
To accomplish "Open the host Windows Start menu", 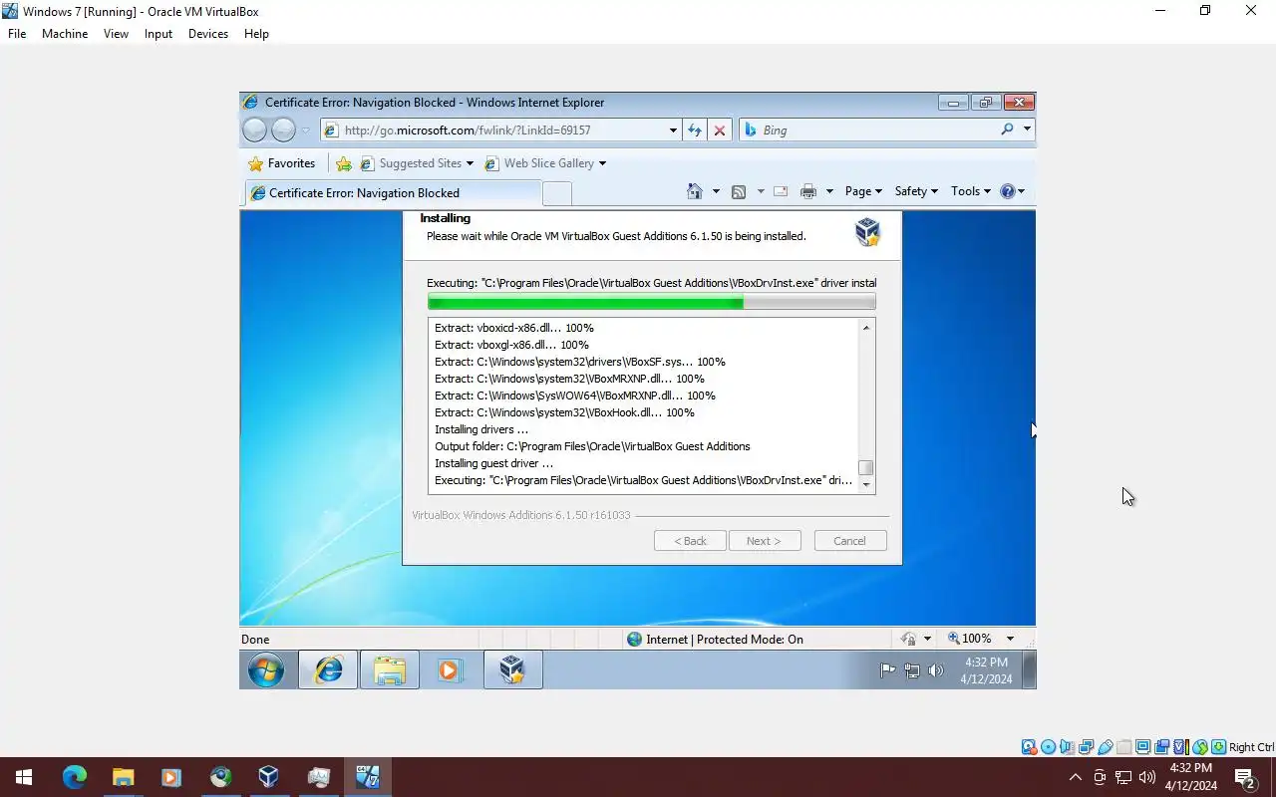I will (x=24, y=777).
